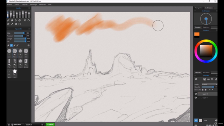Switch to the Palettes tab
The width and height of the screenshot is (224, 126).
pyautogui.click(x=206, y=27)
